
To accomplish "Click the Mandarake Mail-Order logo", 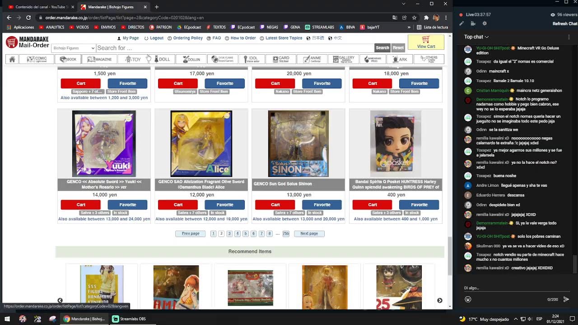I will (27, 42).
